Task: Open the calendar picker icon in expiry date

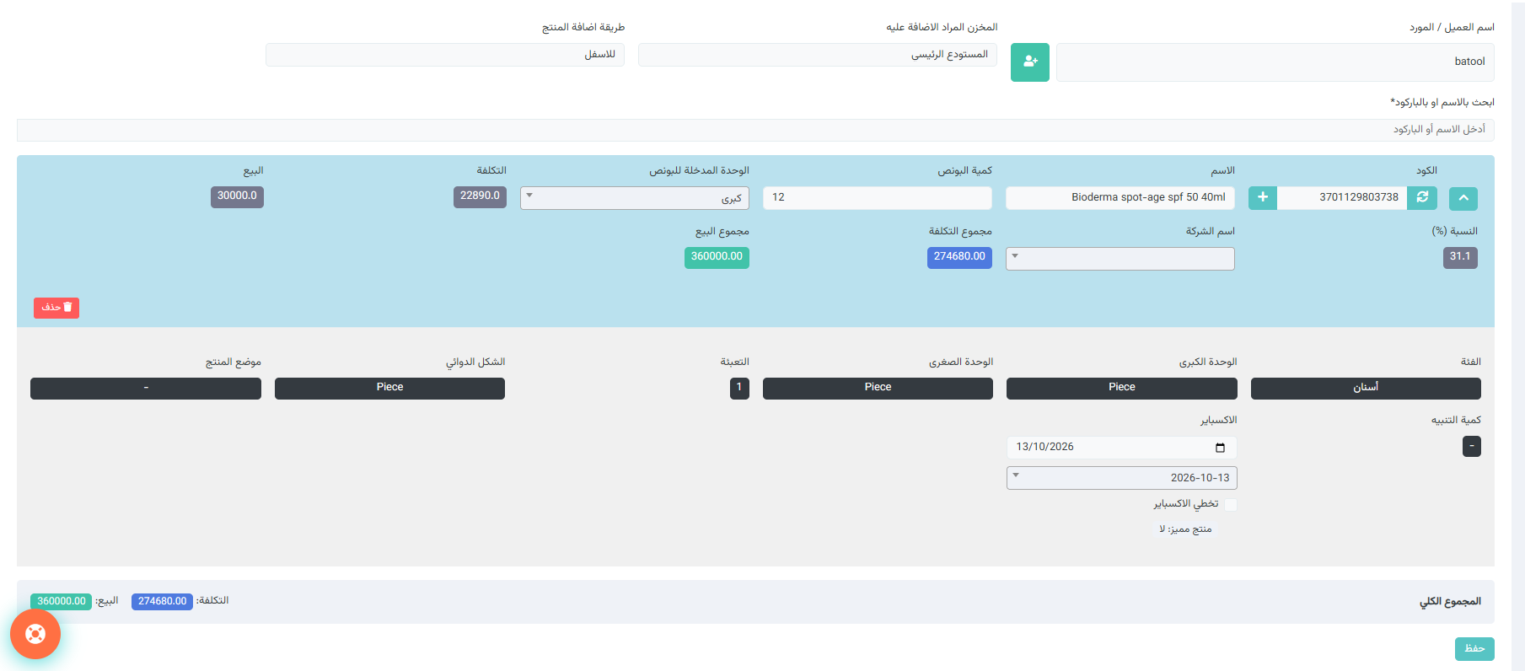Action: 1220,448
